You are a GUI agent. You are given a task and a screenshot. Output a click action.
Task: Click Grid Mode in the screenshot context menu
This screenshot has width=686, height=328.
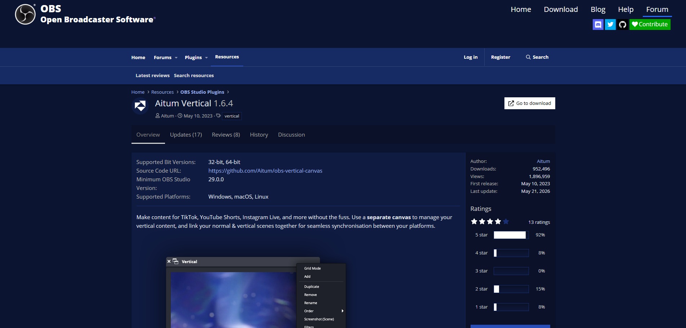click(x=312, y=269)
